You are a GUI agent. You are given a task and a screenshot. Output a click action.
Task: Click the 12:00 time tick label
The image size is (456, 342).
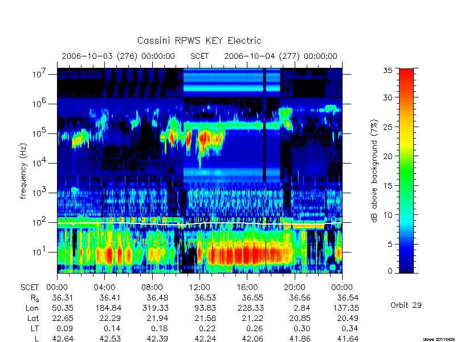199,287
